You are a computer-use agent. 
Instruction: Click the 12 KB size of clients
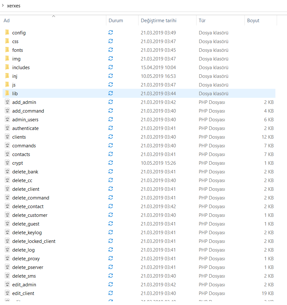[268, 137]
